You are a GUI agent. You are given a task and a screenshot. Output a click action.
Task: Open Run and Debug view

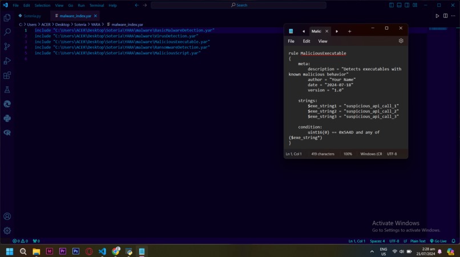[x=7, y=61]
